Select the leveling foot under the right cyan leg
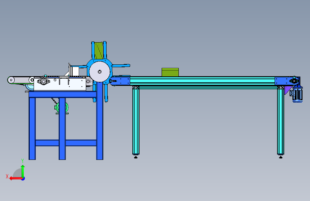The image size is (310, 201). [x=281, y=157]
